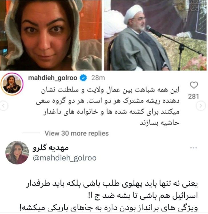Go to next slide with right arrow
Screen dimensions: 208x214
[201, 106]
